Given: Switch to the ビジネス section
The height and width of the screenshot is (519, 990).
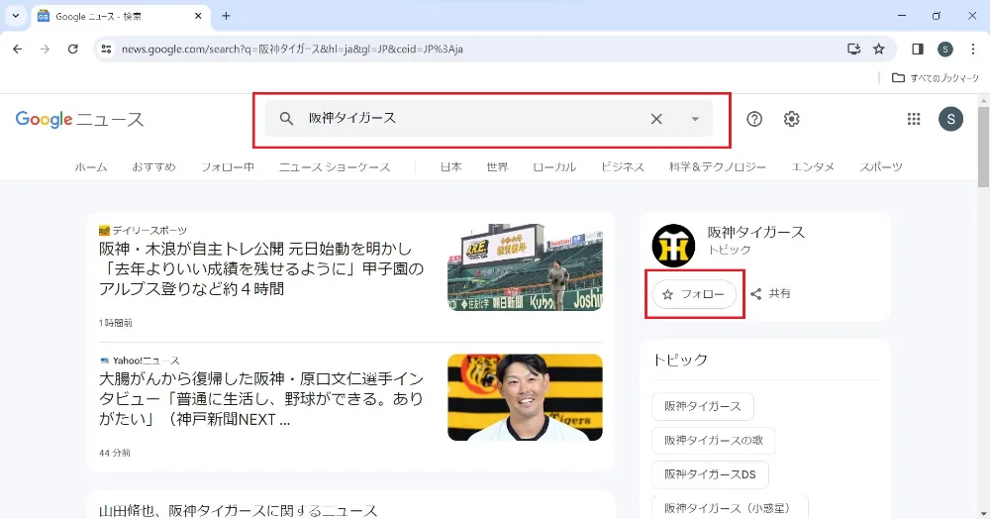Looking at the screenshot, I should [x=623, y=166].
